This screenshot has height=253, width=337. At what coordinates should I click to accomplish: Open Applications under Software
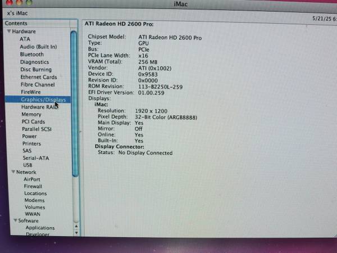click(40, 228)
